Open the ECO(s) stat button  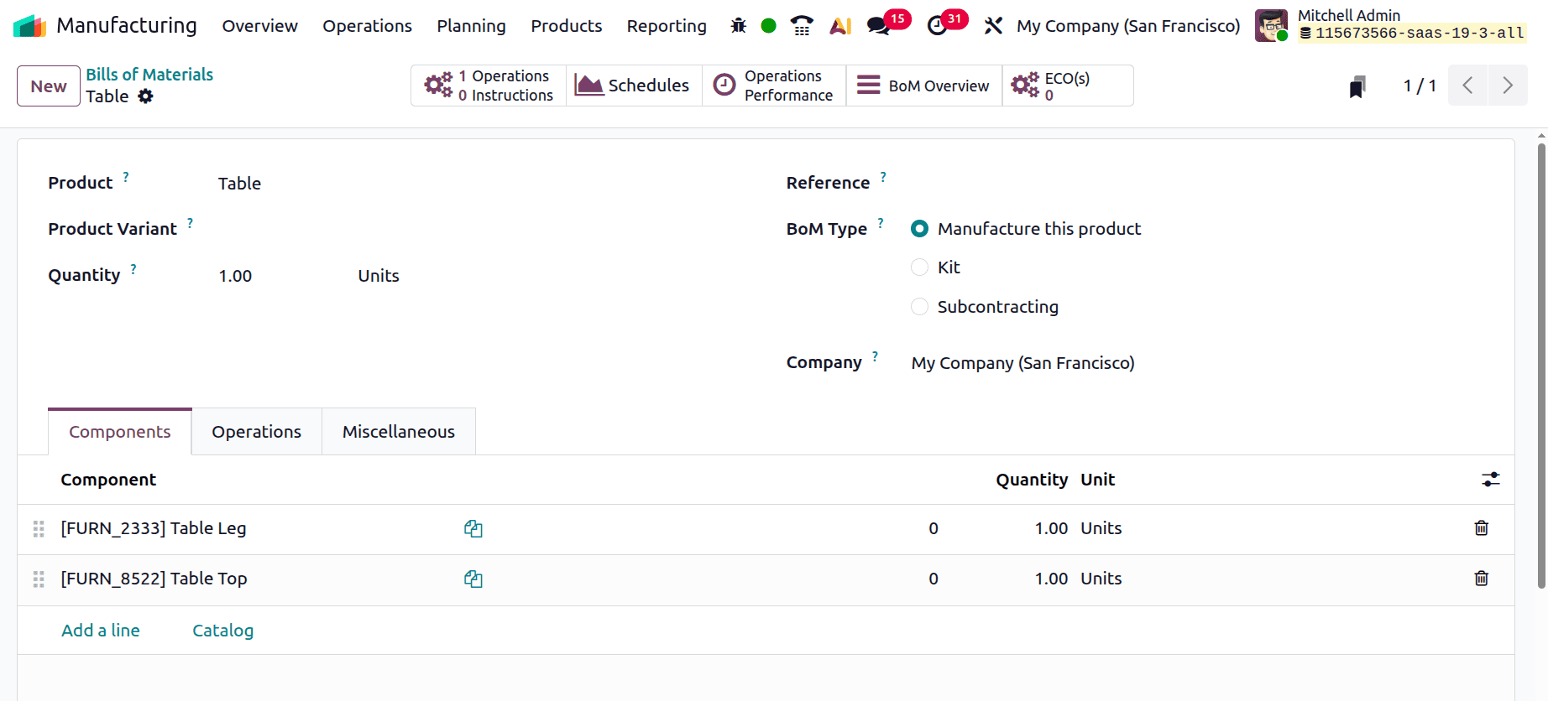pyautogui.click(x=1067, y=86)
